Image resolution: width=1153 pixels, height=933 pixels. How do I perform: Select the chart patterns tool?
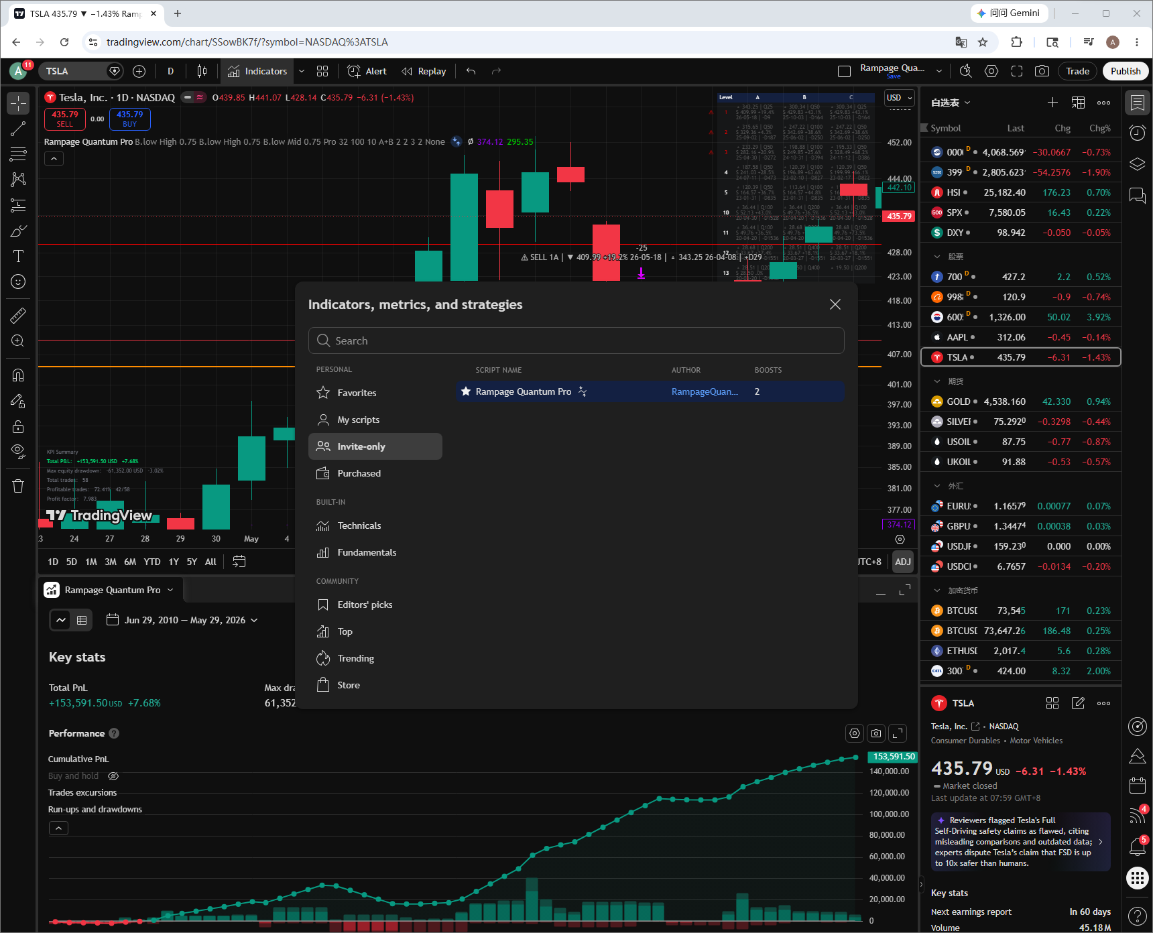18,180
